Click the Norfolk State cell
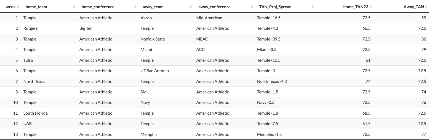The height and width of the screenshot is (140, 432). 153,39
